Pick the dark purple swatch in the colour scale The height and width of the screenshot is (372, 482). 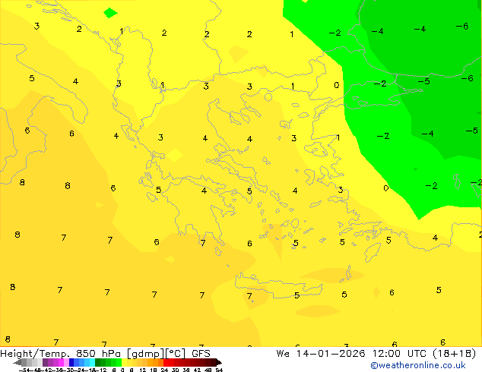[45, 362]
